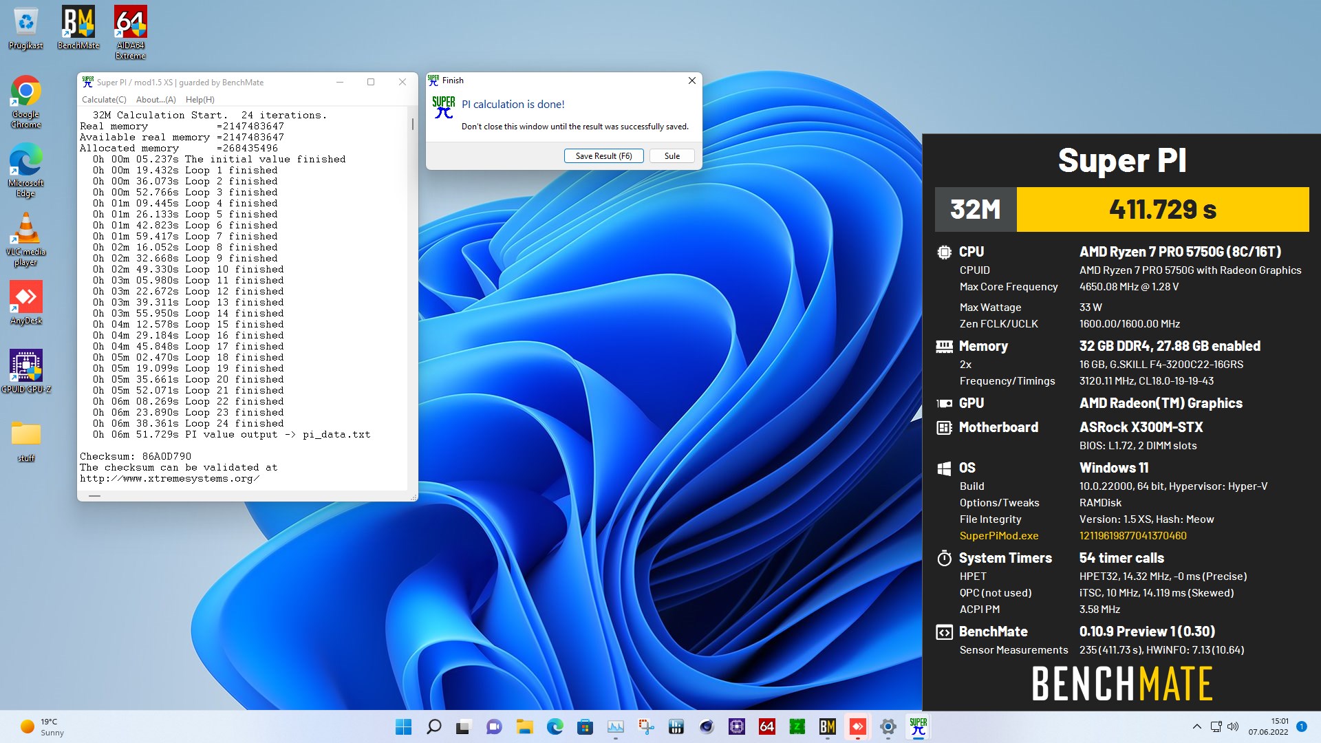Click the AMD Ryzen 7 PRO 5750G (8C/16T) heading
Image resolution: width=1321 pixels, height=743 pixels.
pos(1180,252)
